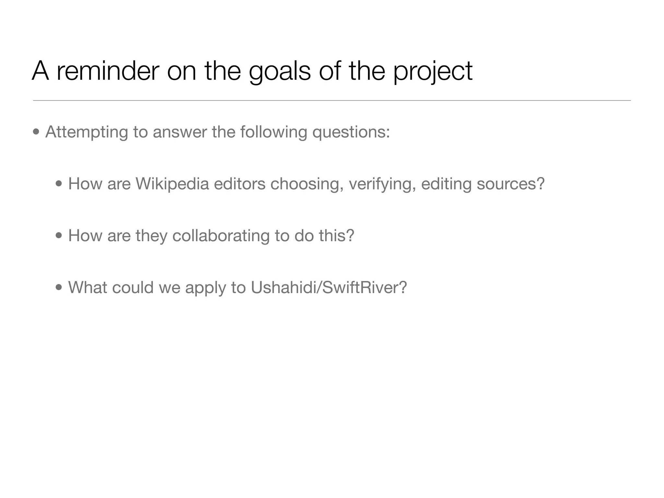Click the word 'questions:' in first bullet

[351, 132]
